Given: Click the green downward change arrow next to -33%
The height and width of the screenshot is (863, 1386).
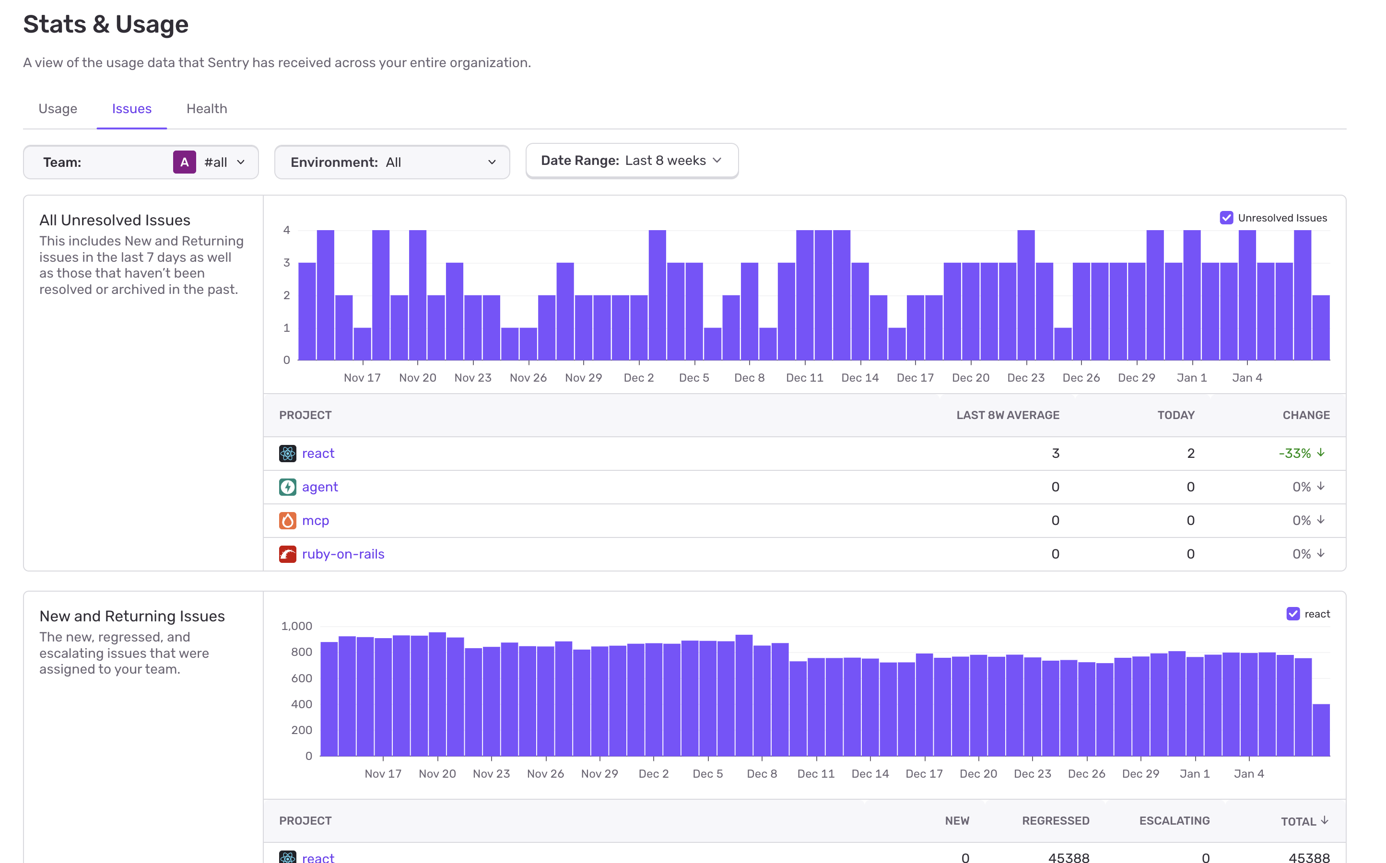Looking at the screenshot, I should (x=1320, y=453).
